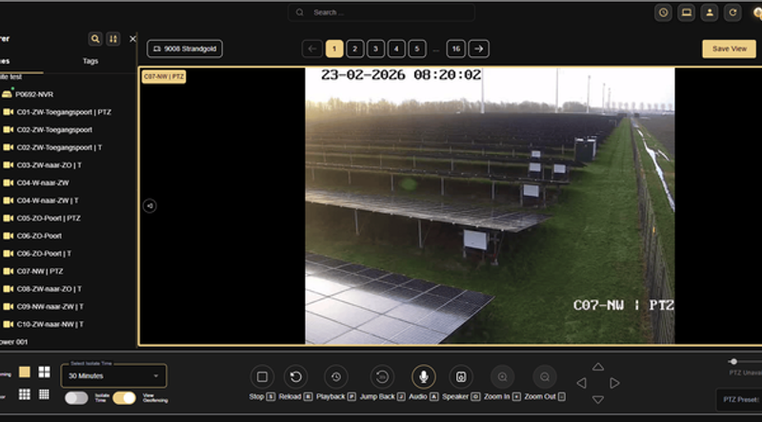Click the C07-NW | PTZ tile label
This screenshot has height=422, width=762.
pos(164,77)
